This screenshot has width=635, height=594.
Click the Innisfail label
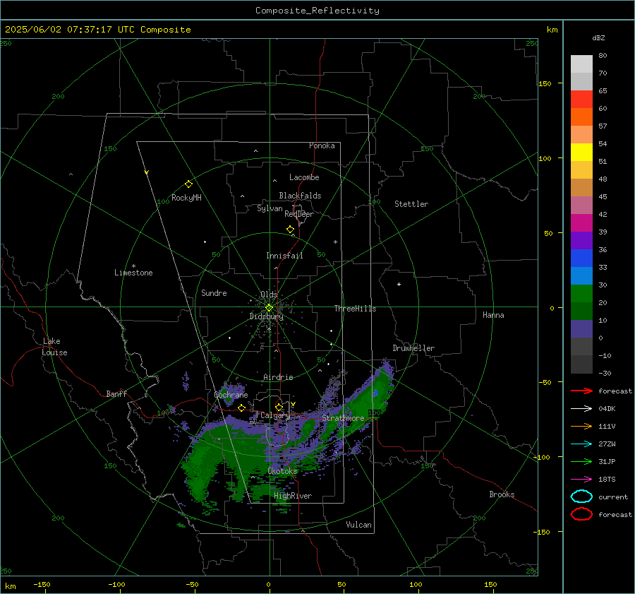[x=284, y=256]
